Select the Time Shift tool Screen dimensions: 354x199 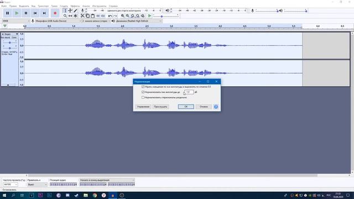pyautogui.click(x=70, y=16)
